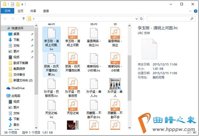This screenshot has height=136, width=199.
Task: Click the 南拳妈妈 - 小时候 MP3 icon
Action: point(115,60)
